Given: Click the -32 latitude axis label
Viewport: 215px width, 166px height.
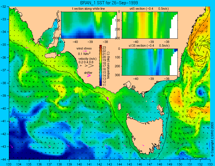Looking at the screenshot, I should pos(3,6).
